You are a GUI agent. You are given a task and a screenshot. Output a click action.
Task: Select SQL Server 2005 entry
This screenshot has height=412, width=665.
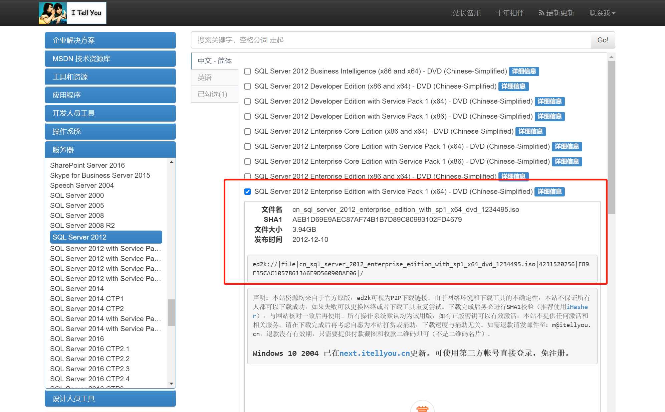coord(77,205)
